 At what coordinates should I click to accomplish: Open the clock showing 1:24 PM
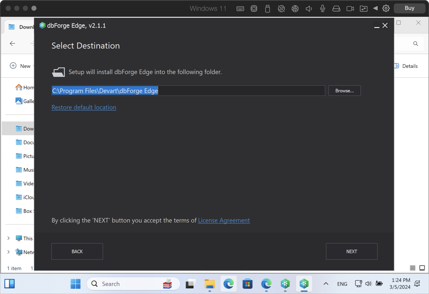pos(400,284)
